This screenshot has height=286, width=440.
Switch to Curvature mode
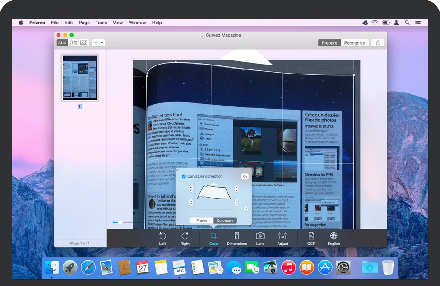pos(225,221)
